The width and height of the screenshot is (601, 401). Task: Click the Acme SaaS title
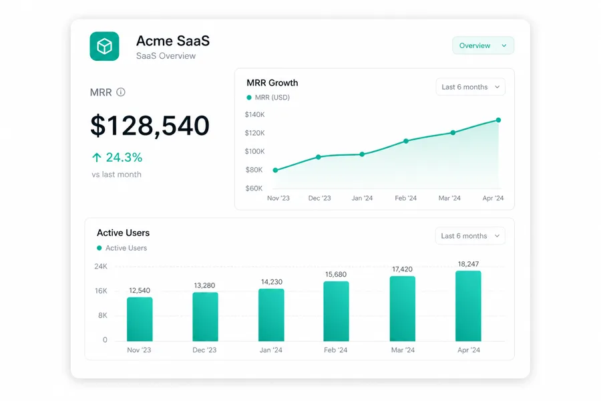point(173,41)
